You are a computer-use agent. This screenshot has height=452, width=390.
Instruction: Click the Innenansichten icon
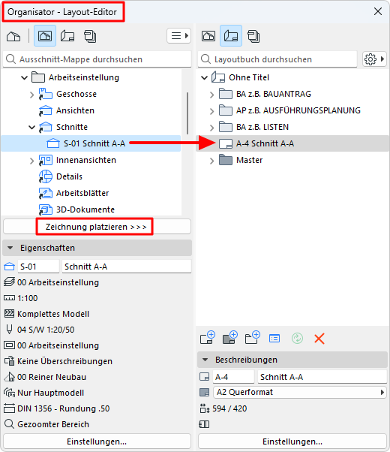coord(46,160)
